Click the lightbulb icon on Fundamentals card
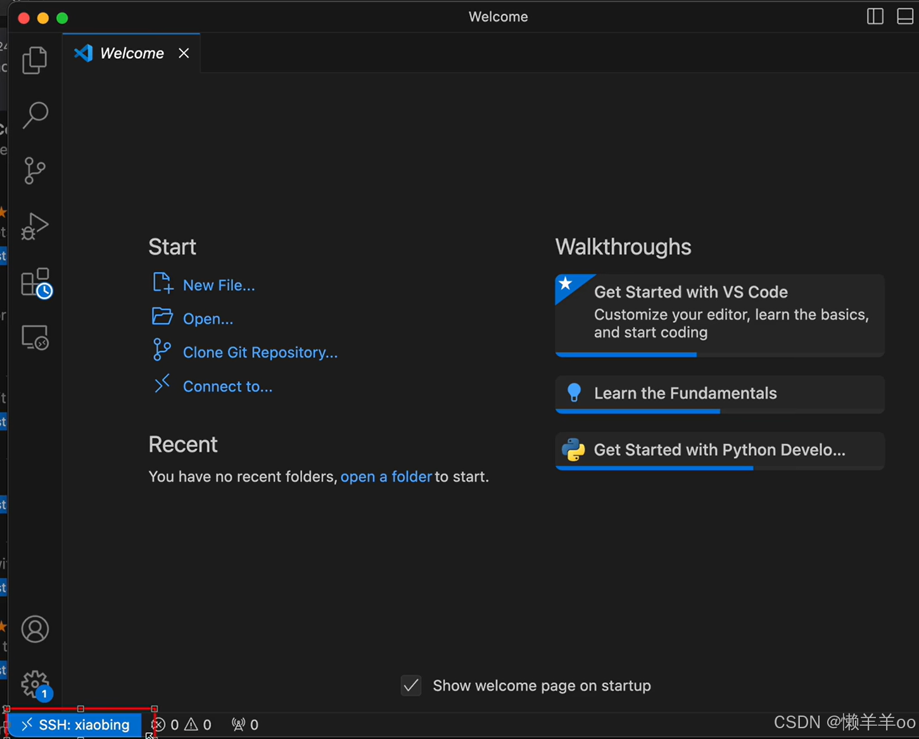The height and width of the screenshot is (739, 919). click(x=574, y=393)
